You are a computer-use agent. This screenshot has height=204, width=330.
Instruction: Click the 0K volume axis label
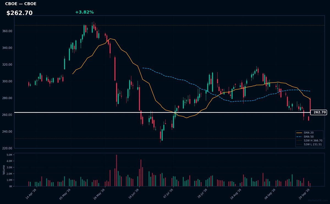click(x=10, y=186)
